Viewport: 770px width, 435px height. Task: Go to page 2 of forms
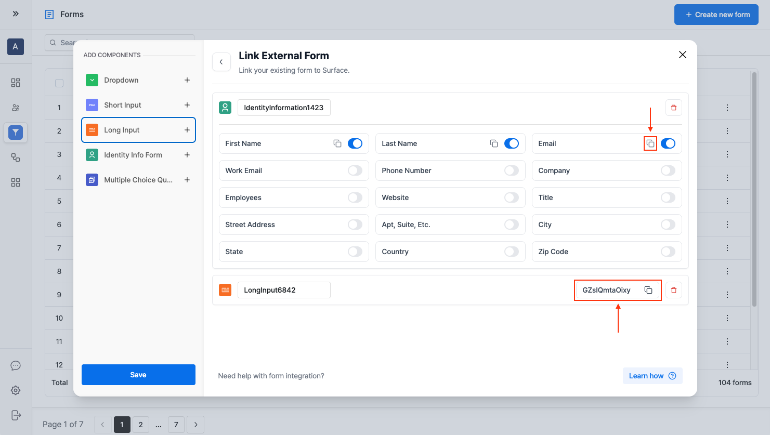(x=141, y=425)
